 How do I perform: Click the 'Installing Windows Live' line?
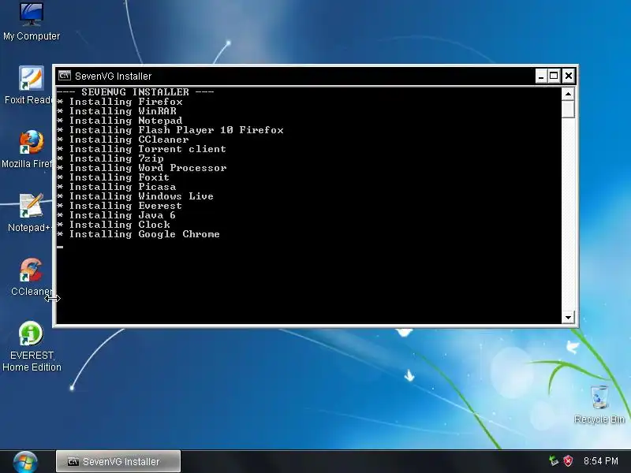[135, 196]
